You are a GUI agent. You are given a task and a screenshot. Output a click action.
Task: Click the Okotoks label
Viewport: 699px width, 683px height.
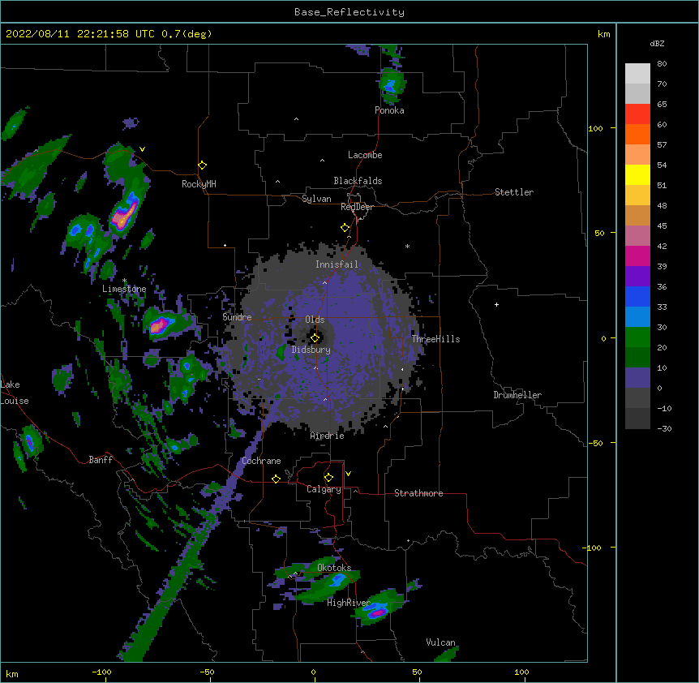[x=334, y=568]
